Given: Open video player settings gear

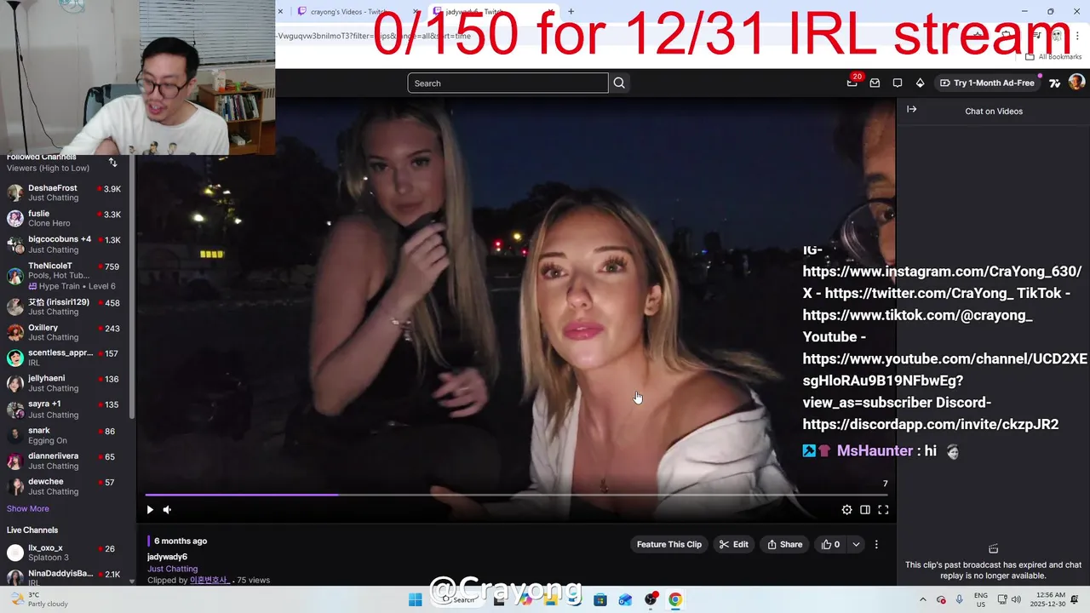Looking at the screenshot, I should pyautogui.click(x=846, y=510).
